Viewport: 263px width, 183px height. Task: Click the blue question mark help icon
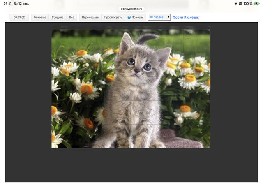pos(129,18)
